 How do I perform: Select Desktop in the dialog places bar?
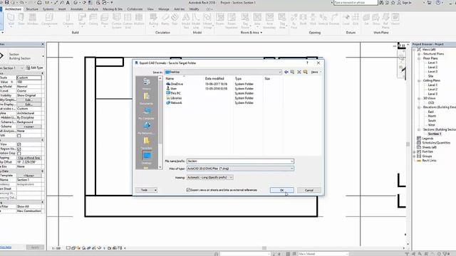click(146, 158)
